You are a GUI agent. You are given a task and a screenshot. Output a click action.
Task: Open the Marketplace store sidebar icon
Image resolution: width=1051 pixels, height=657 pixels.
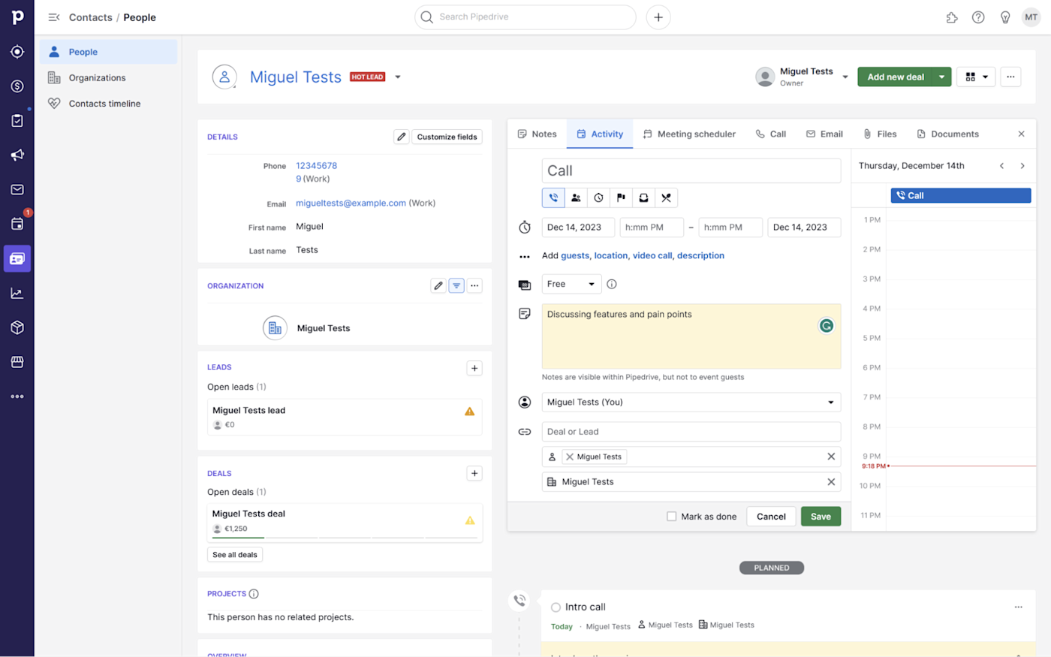(x=17, y=362)
